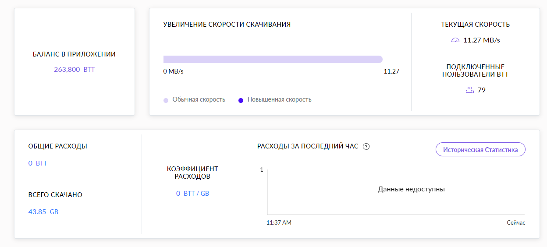Click the connected users count 79
The height and width of the screenshot is (247, 547).
[x=481, y=90]
